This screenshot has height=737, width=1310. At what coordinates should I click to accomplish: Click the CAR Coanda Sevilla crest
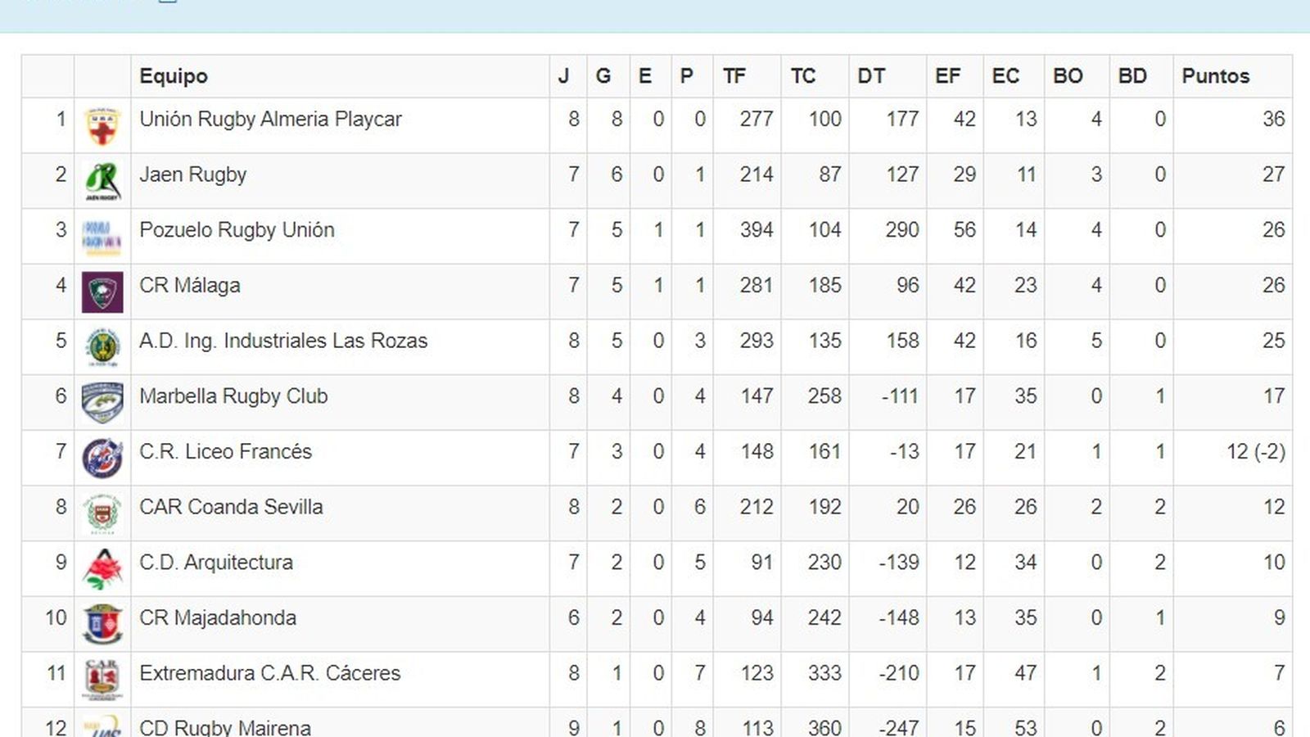coord(102,514)
